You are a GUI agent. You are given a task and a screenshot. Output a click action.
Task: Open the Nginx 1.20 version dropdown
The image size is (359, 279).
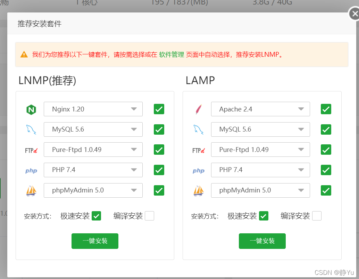(93, 109)
